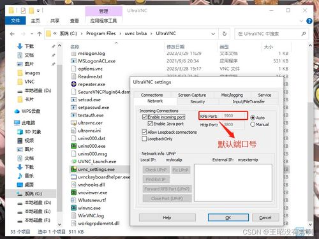Click the uvnc_settings.exe file icon
Image resolution: width=319 pixels, height=239 pixels.
(73, 170)
